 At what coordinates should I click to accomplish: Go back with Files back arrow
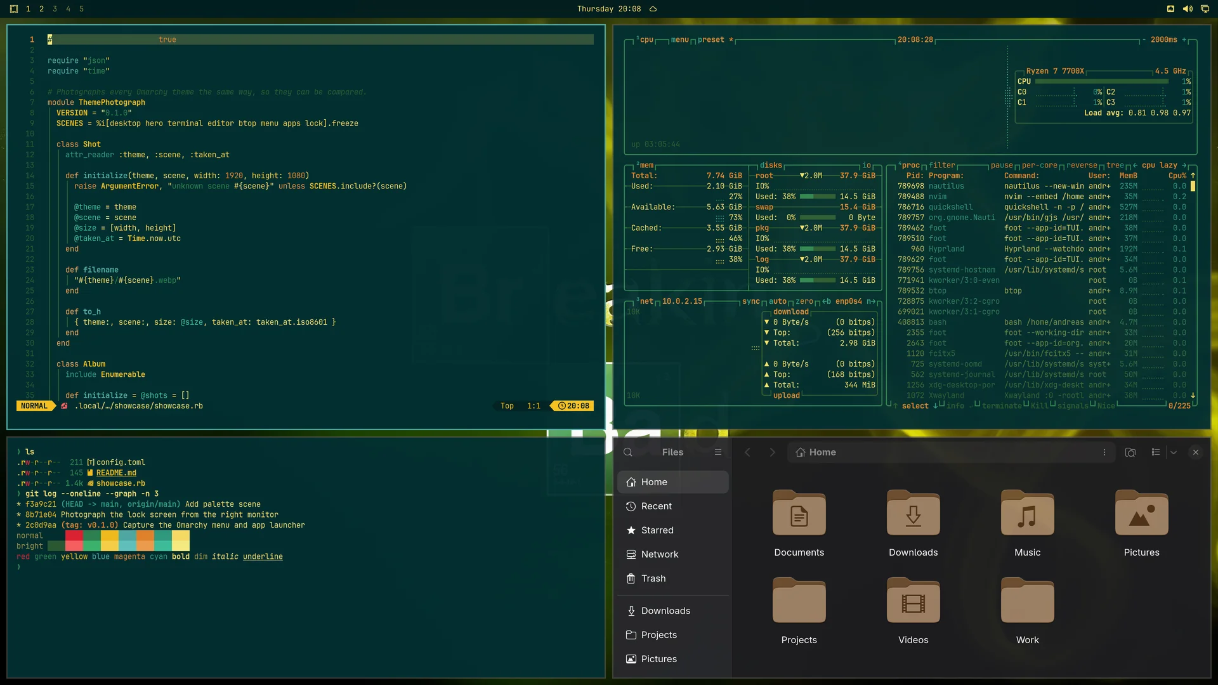(x=747, y=452)
